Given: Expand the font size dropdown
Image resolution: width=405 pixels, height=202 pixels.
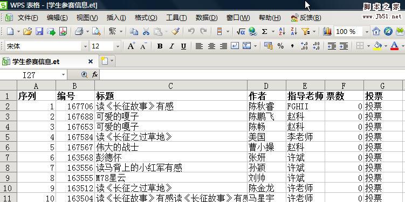Looking at the screenshot, I should tap(118, 46).
